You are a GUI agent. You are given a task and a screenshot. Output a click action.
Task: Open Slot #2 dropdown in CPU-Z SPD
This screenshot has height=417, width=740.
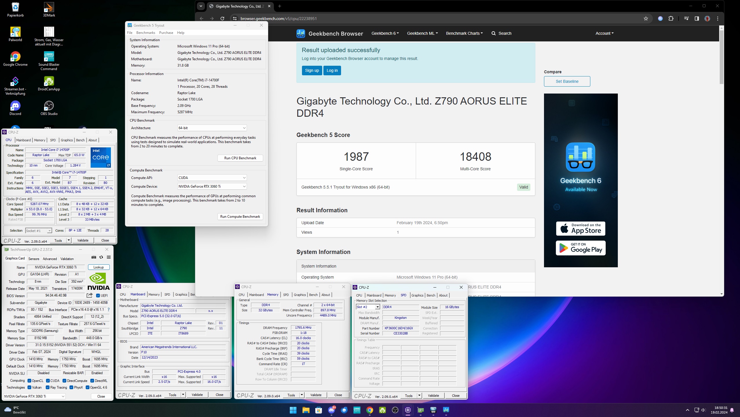click(x=368, y=307)
